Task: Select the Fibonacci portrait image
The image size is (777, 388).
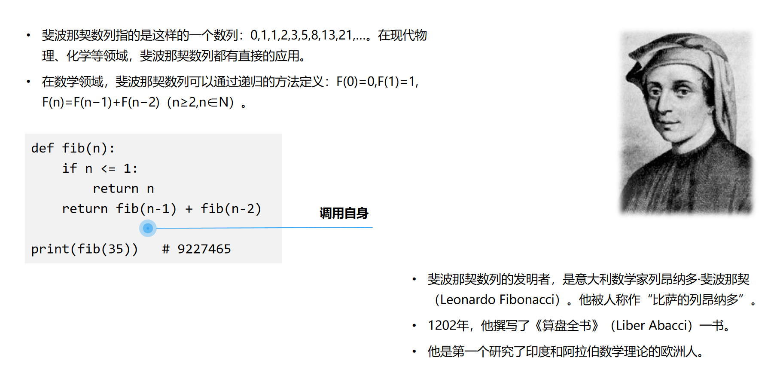Action: coord(686,123)
